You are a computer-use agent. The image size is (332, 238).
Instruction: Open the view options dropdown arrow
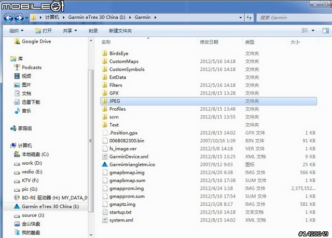point(313,31)
